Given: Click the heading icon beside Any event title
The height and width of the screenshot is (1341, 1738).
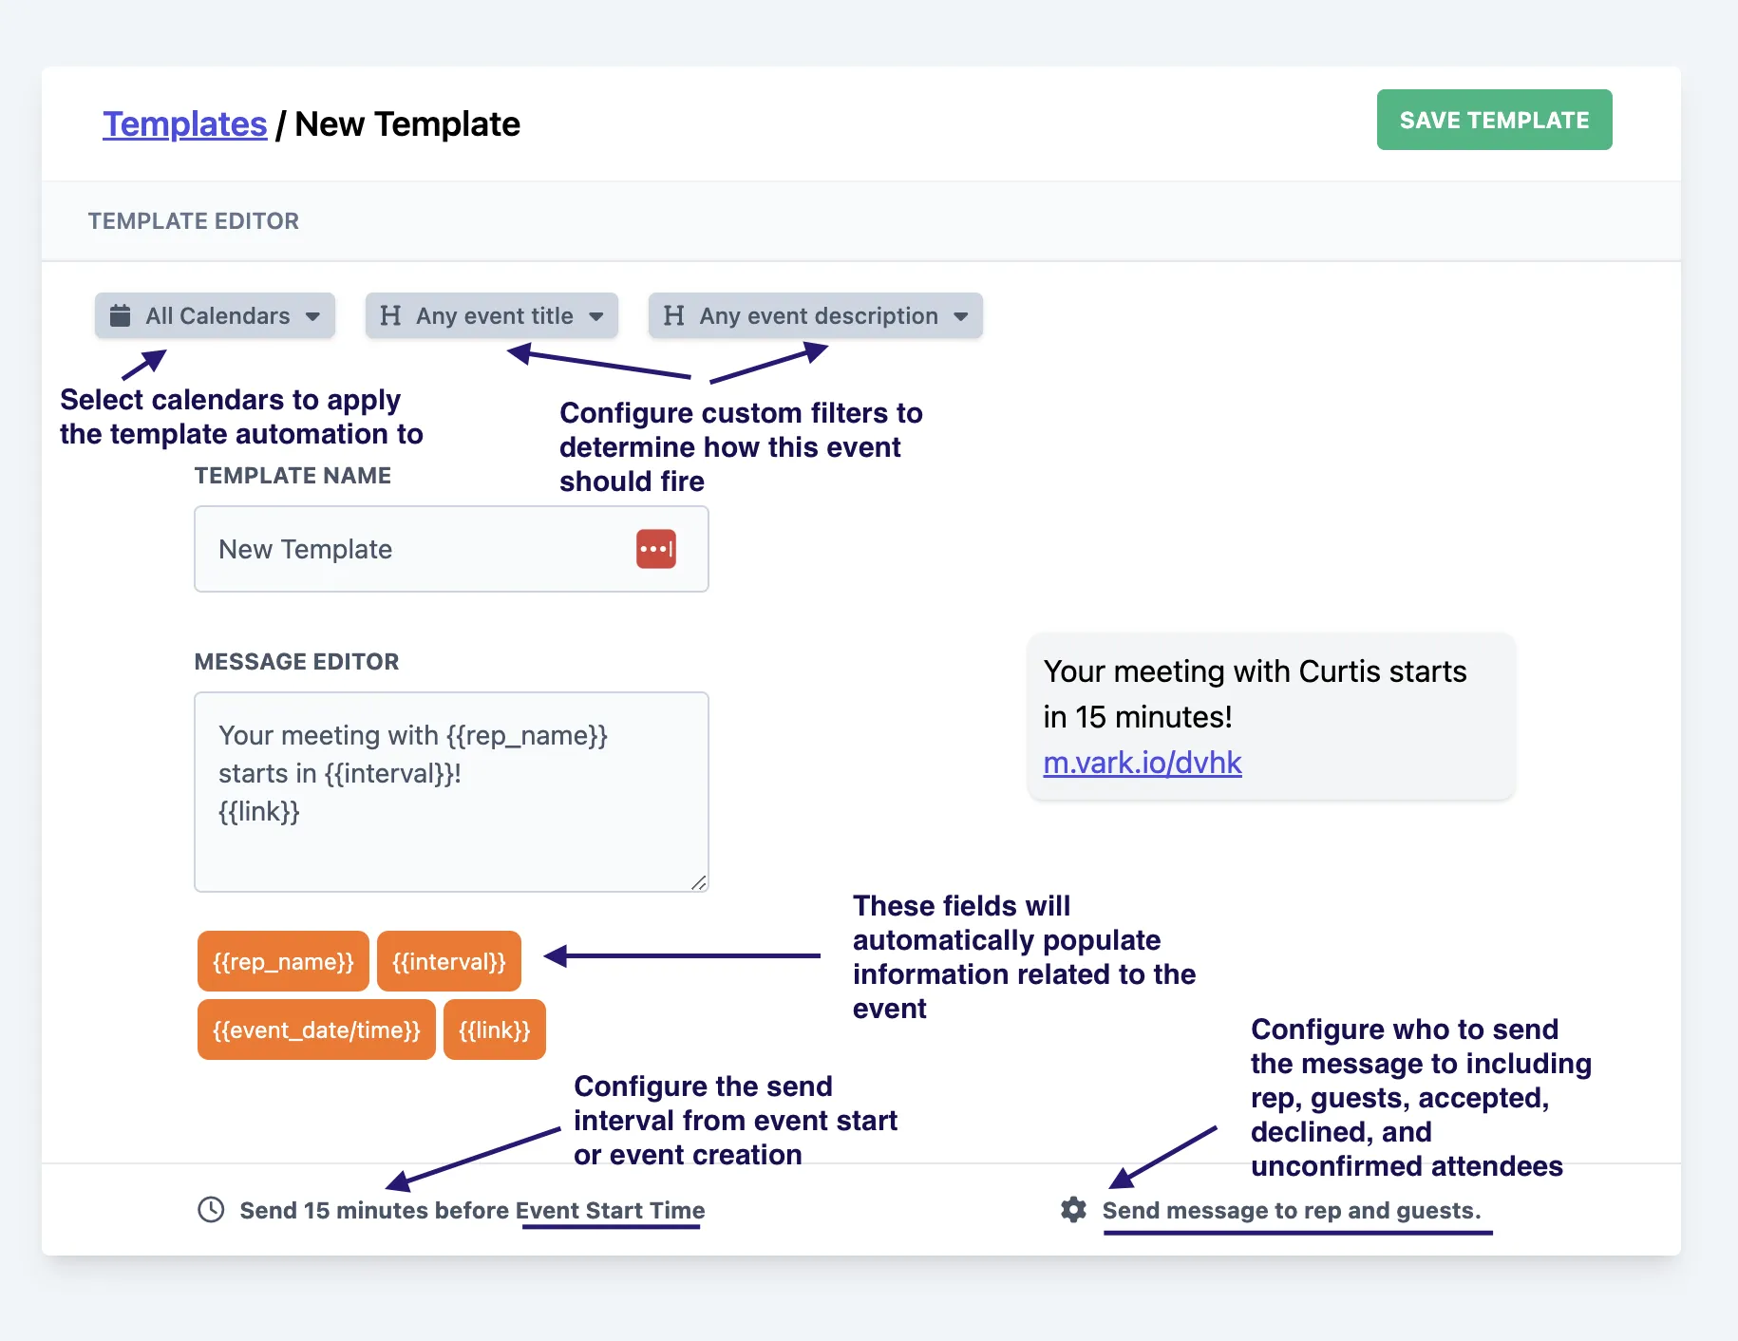Looking at the screenshot, I should (390, 315).
